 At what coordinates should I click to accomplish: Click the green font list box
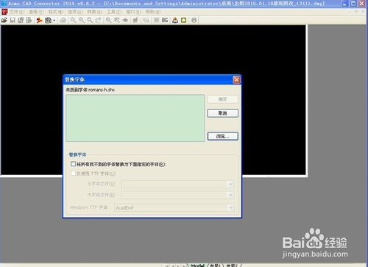[x=135, y=118]
